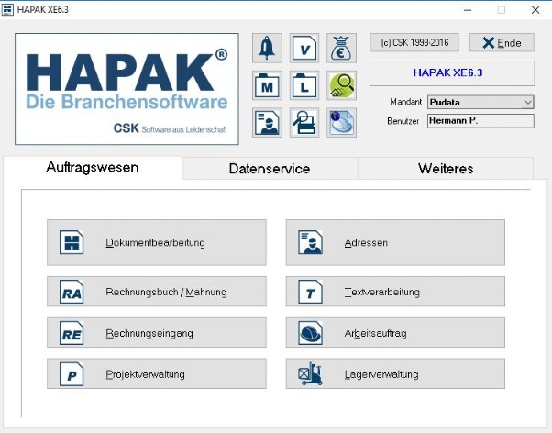
Task: Open the print preview printer icon
Action: point(304,123)
